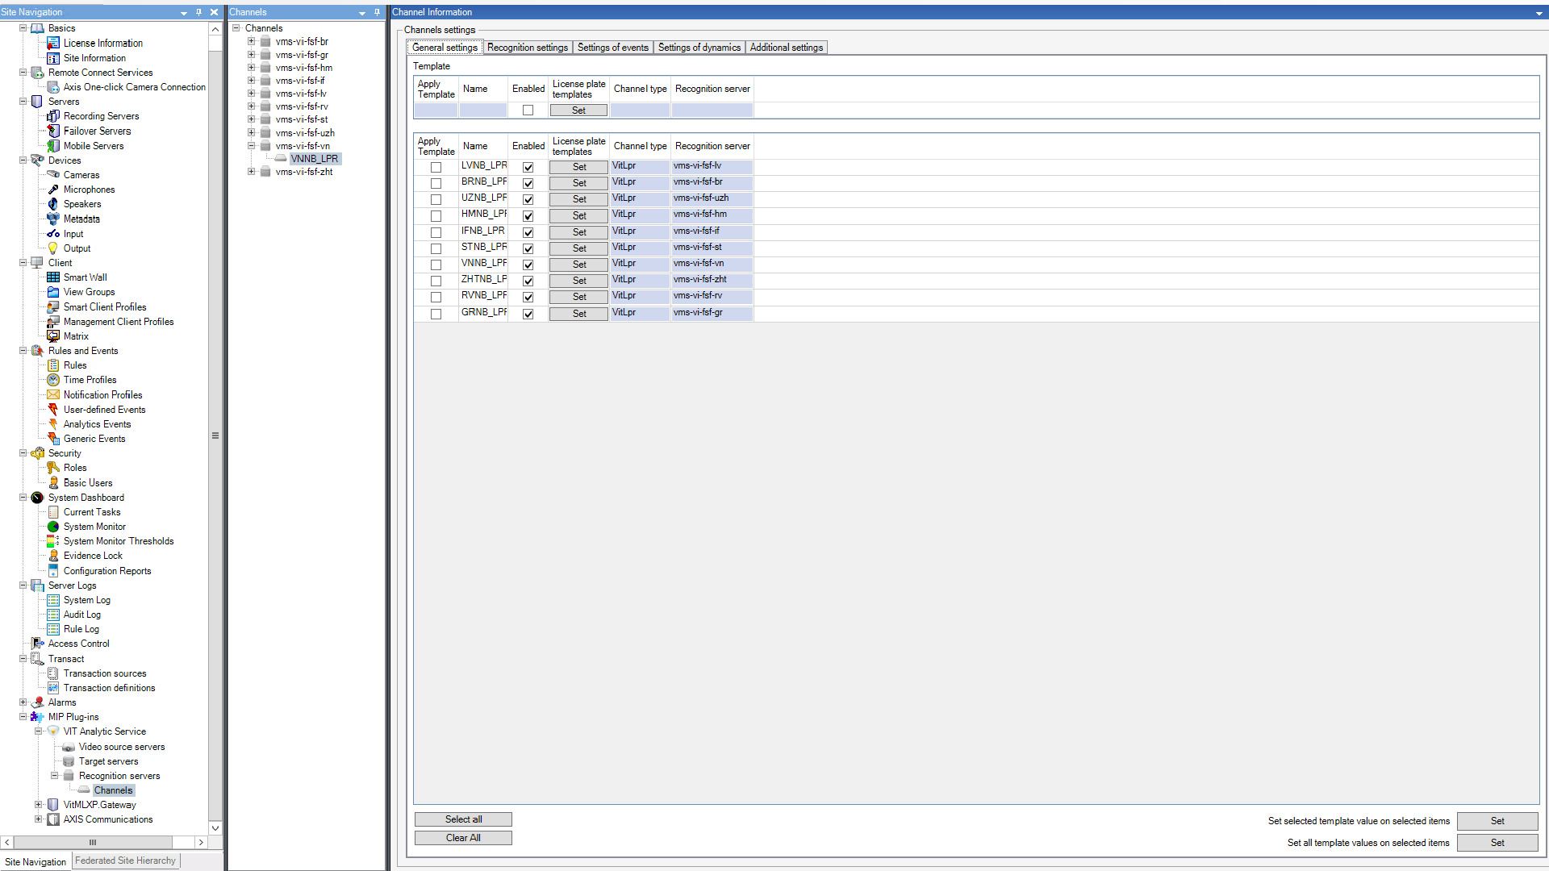Select the System Monitor green icon

tap(53, 527)
